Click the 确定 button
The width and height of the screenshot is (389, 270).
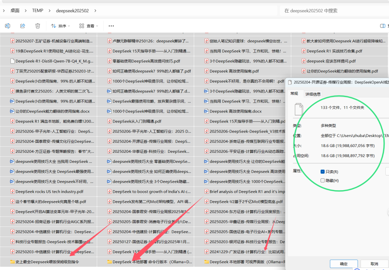pyautogui.click(x=344, y=264)
